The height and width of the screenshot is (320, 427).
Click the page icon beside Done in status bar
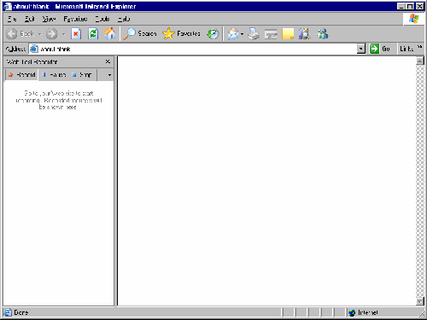[8, 312]
